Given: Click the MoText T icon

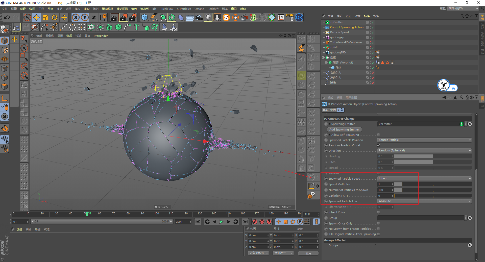Looking at the screenshot, I should (x=137, y=27).
